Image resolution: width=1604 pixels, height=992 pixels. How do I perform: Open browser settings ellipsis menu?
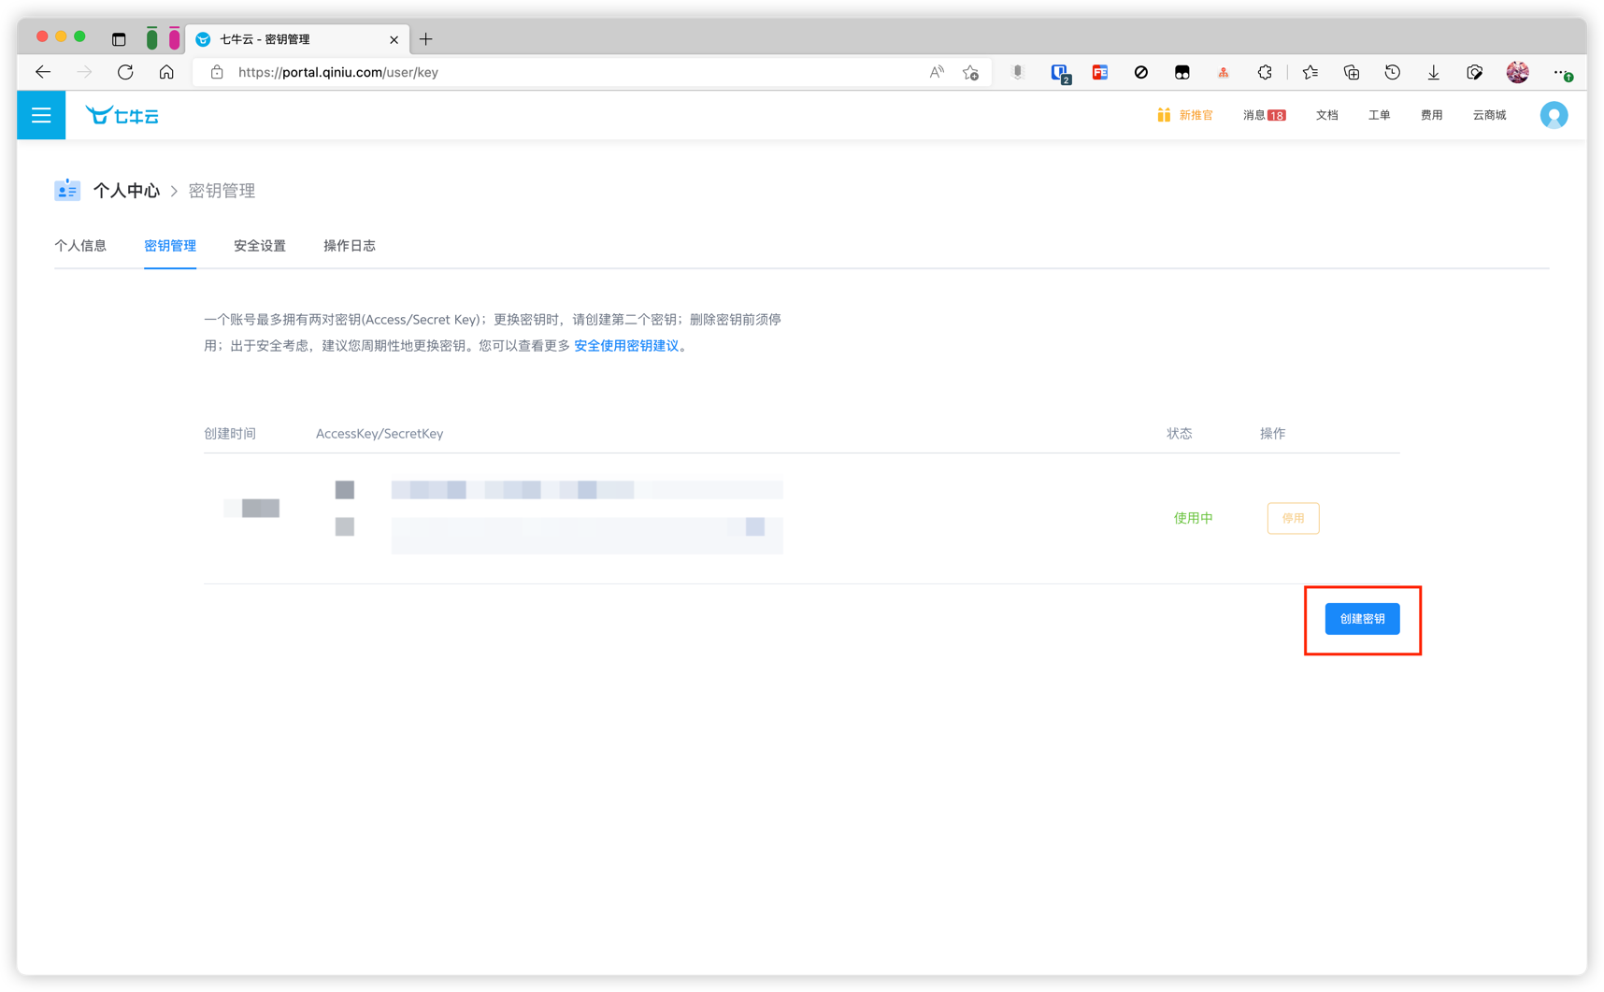point(1560,72)
